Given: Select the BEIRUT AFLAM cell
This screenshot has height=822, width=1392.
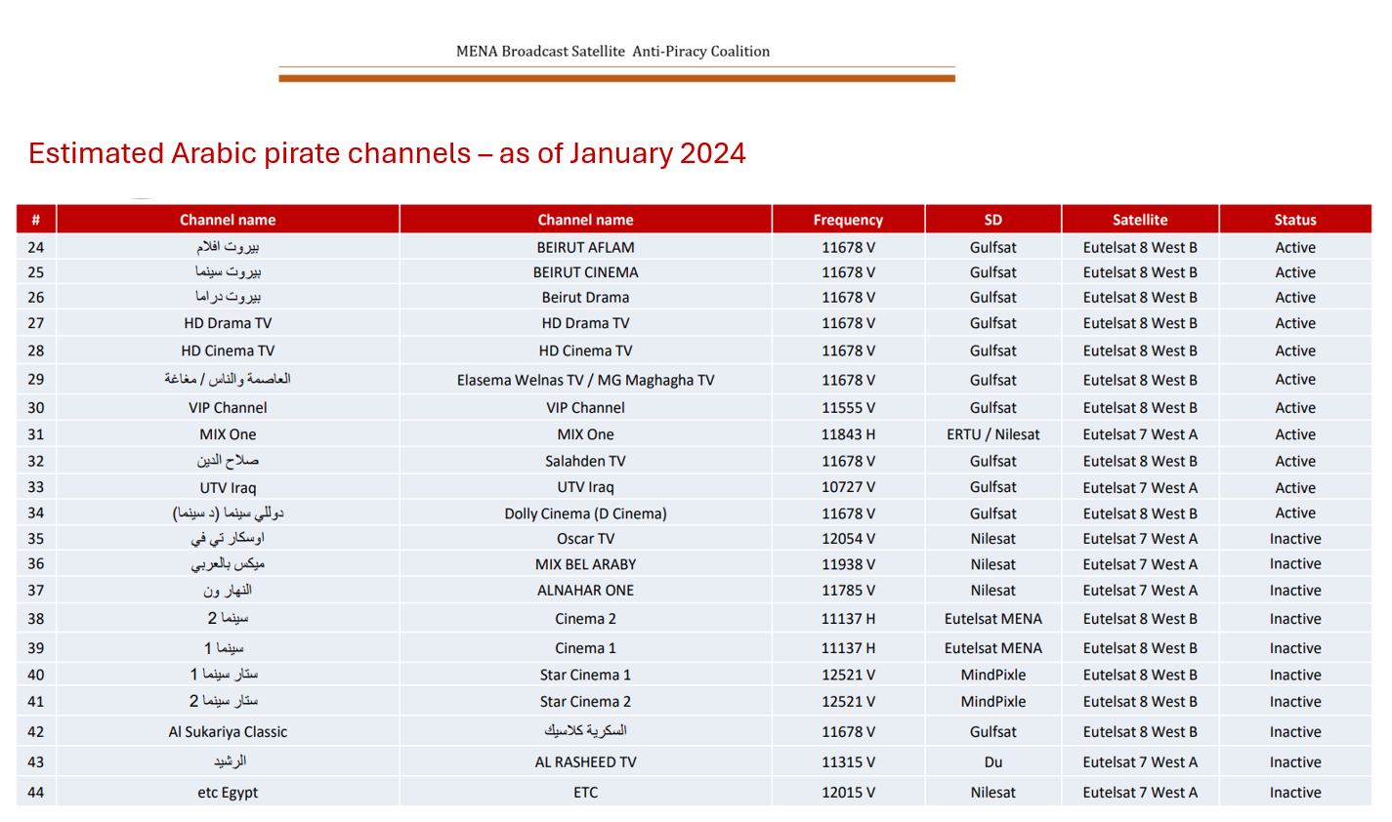Looking at the screenshot, I should click(x=585, y=248).
